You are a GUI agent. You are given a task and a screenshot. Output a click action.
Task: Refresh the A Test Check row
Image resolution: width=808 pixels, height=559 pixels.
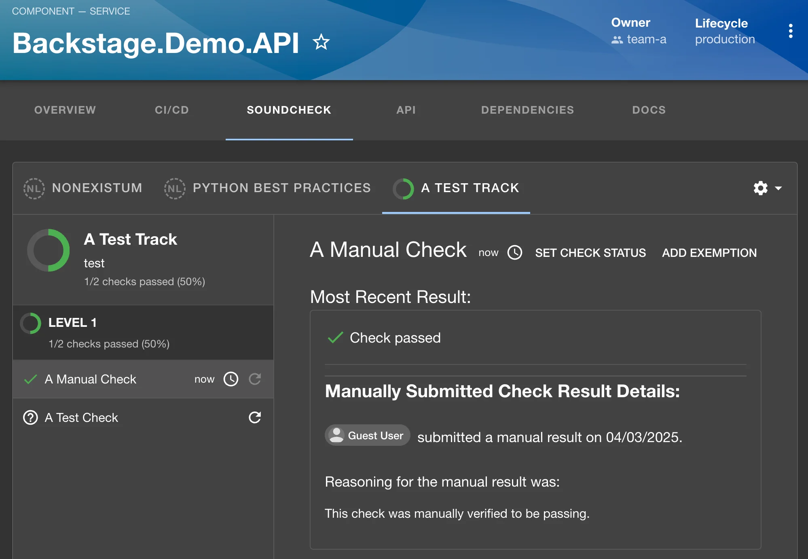point(255,417)
